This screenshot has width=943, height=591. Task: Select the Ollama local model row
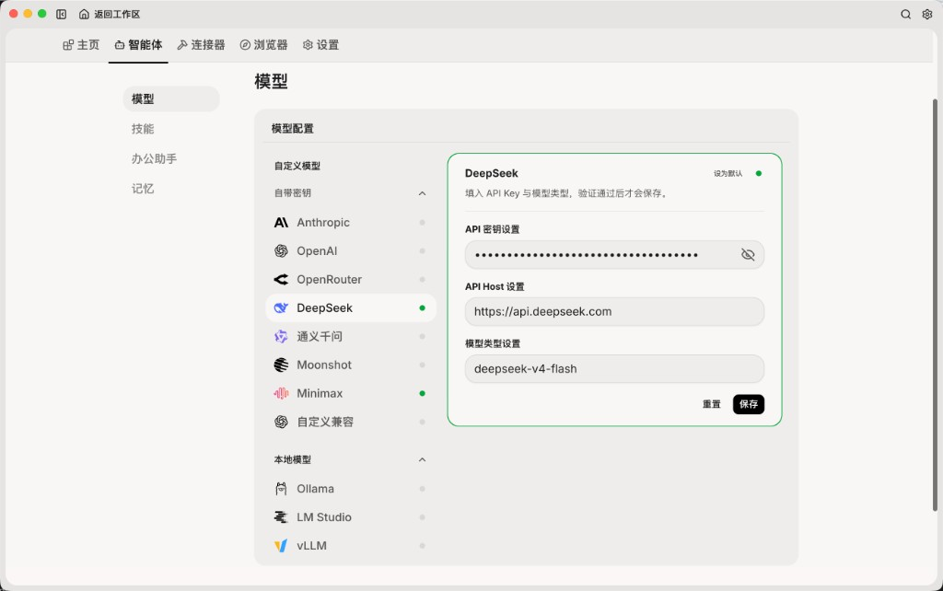tap(351, 489)
